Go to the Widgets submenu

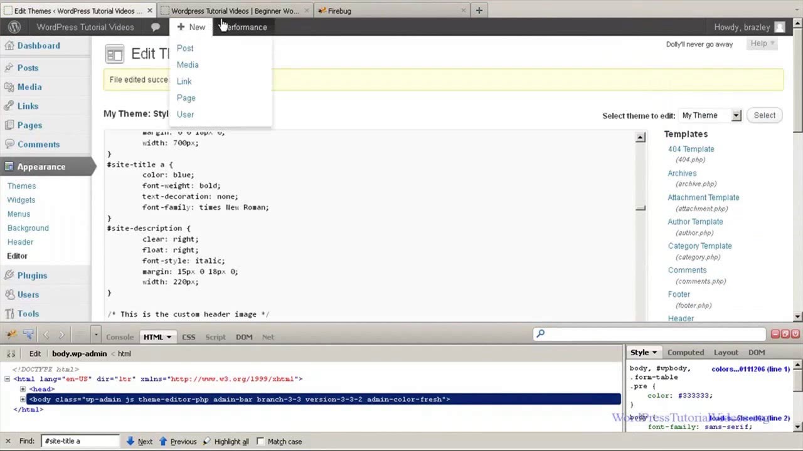click(x=21, y=200)
